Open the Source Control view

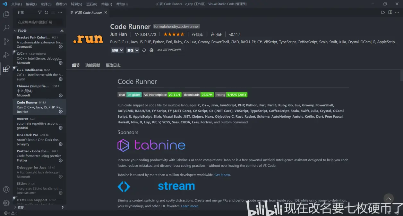click(6, 41)
